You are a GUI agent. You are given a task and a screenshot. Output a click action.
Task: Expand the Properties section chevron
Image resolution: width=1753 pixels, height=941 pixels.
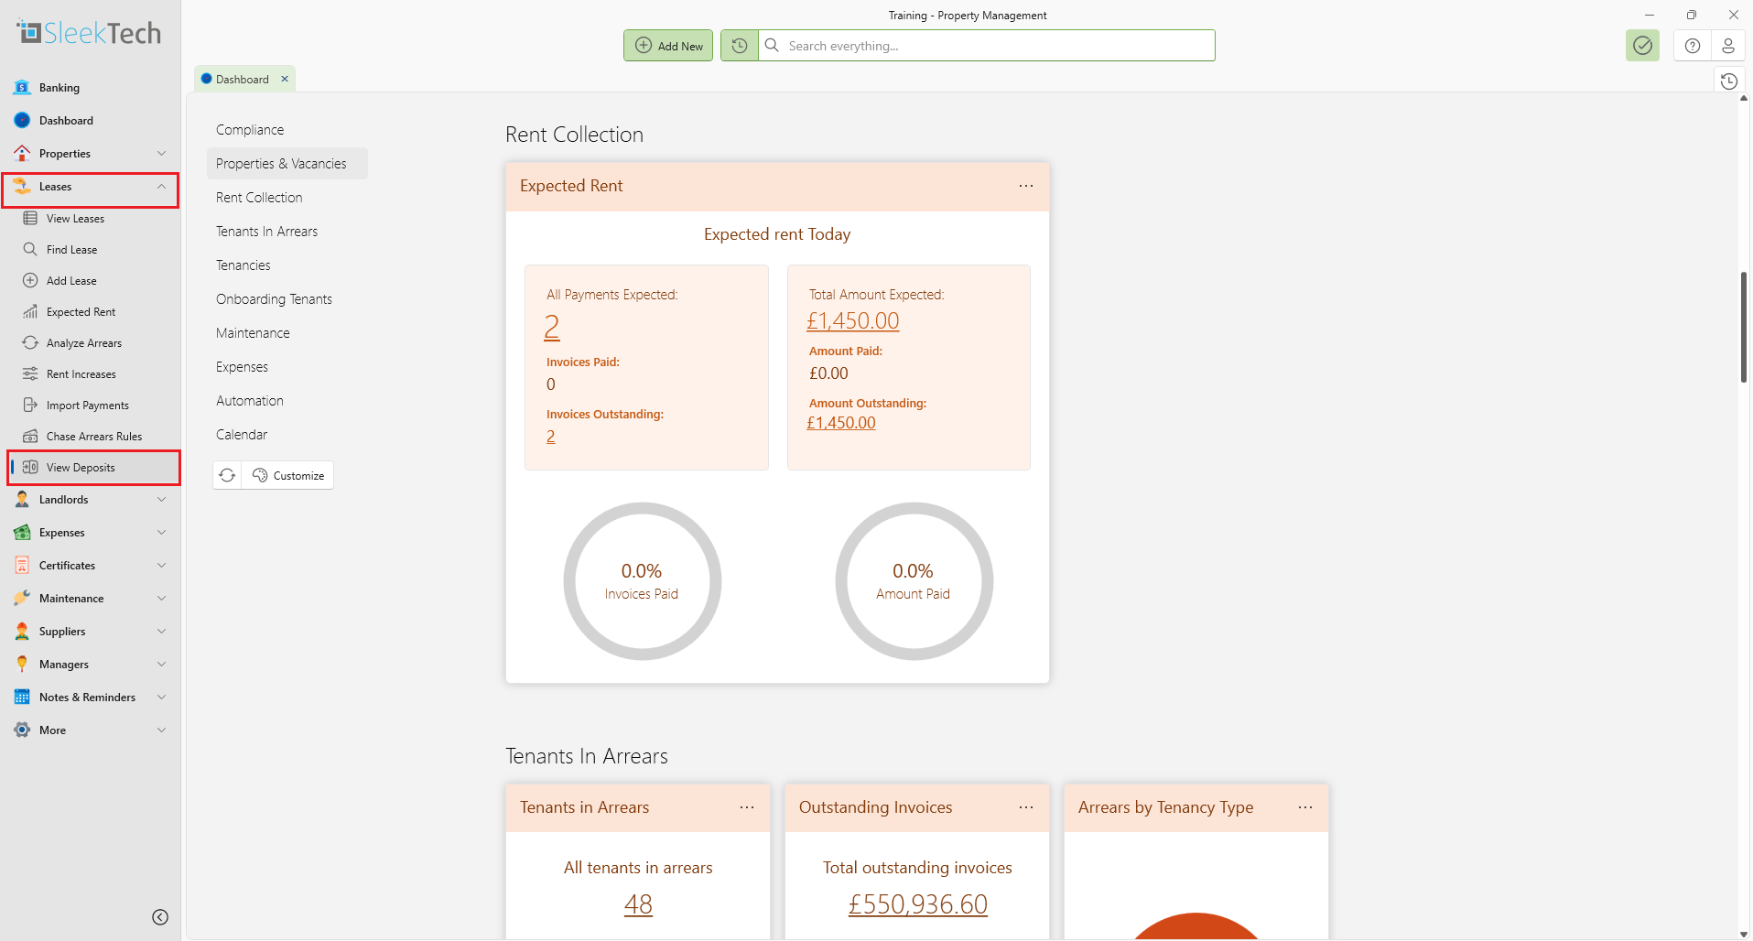[x=161, y=154]
